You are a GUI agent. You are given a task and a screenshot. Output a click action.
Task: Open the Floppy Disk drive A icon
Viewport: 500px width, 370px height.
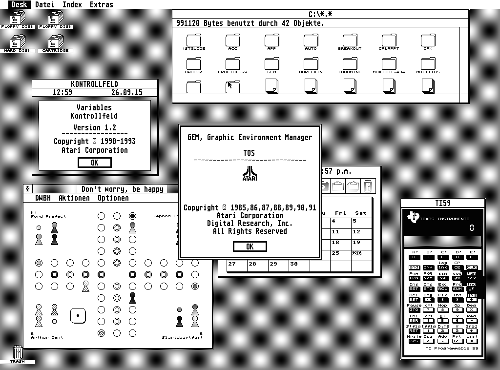18,20
